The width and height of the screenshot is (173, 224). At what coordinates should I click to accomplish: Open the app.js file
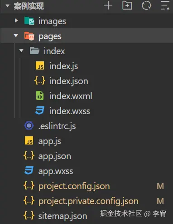coord(50,141)
